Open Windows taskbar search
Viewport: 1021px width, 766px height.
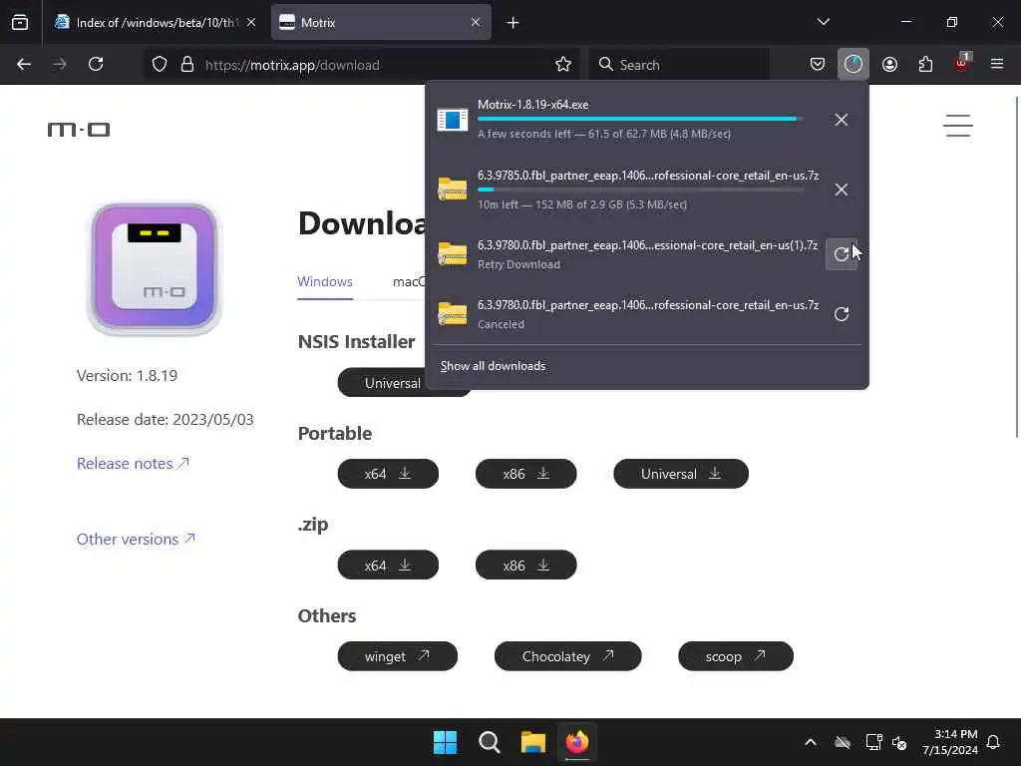(489, 742)
